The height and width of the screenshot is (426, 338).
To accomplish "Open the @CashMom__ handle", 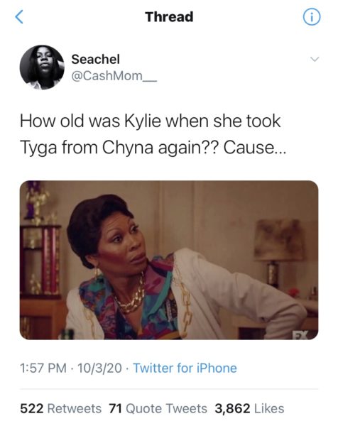I will coord(114,76).
